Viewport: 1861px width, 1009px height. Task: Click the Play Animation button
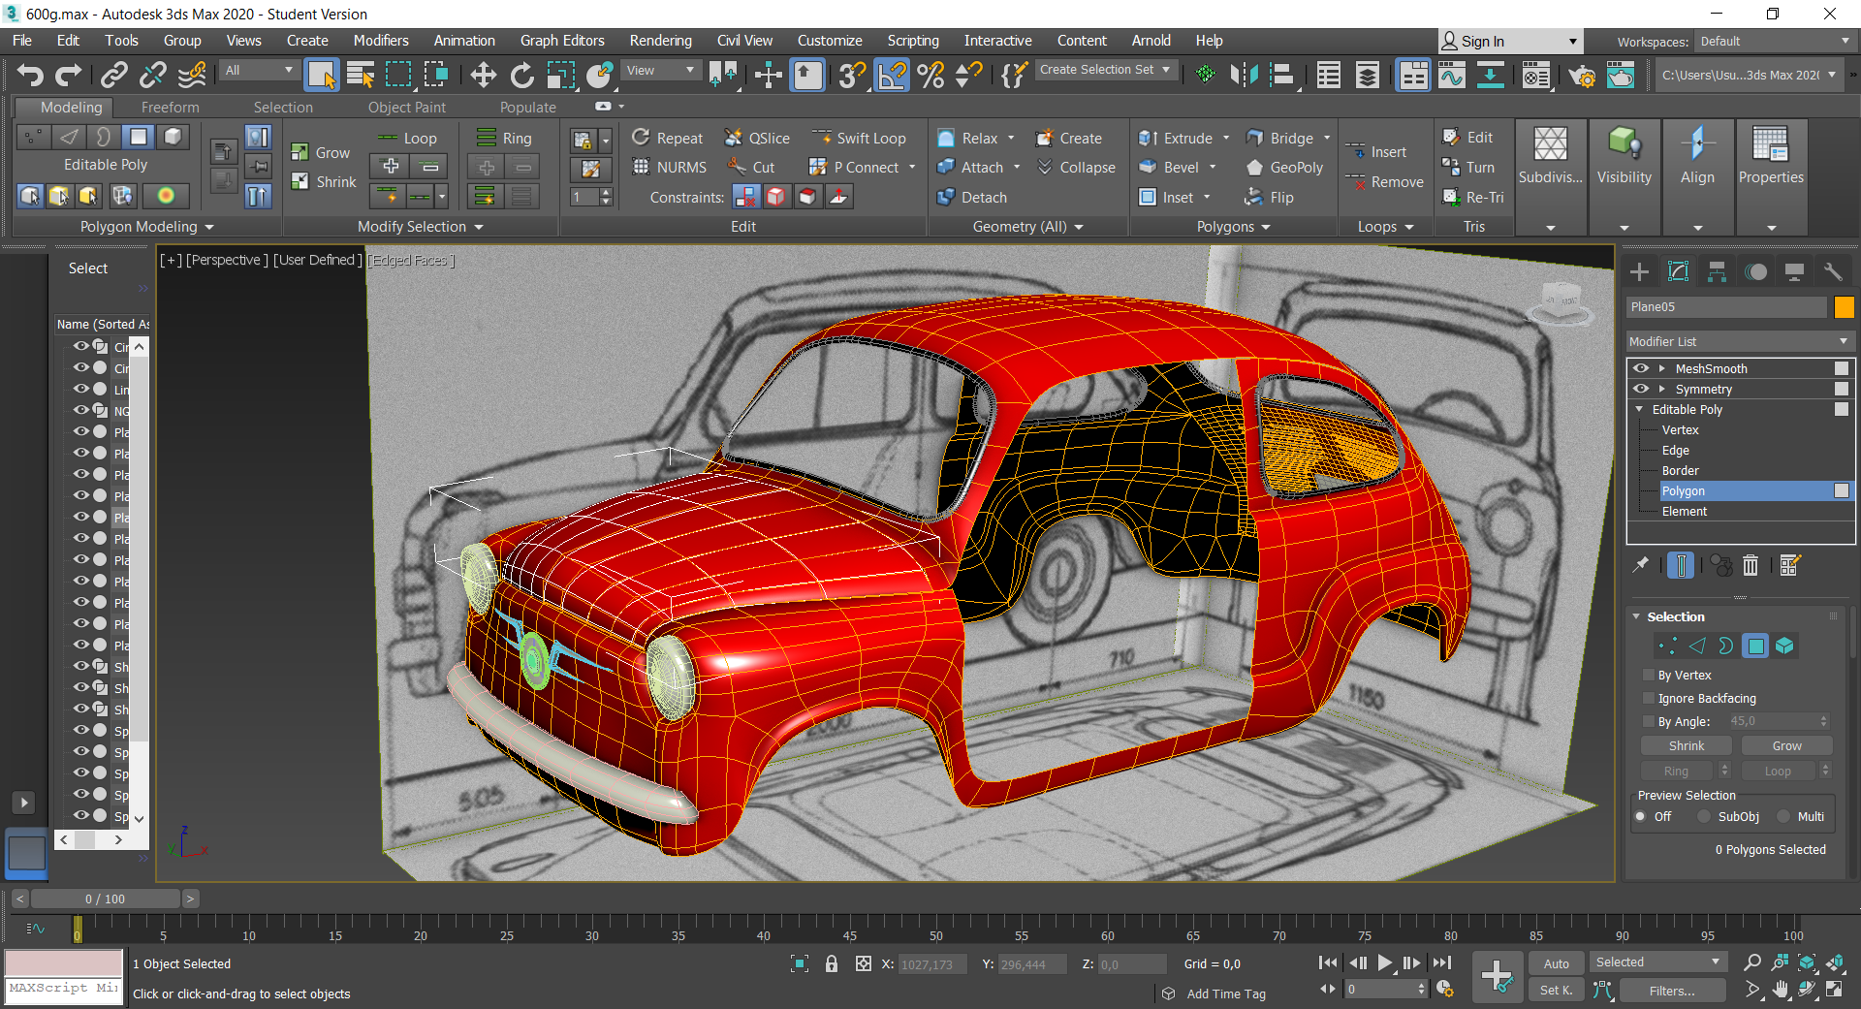click(1385, 962)
